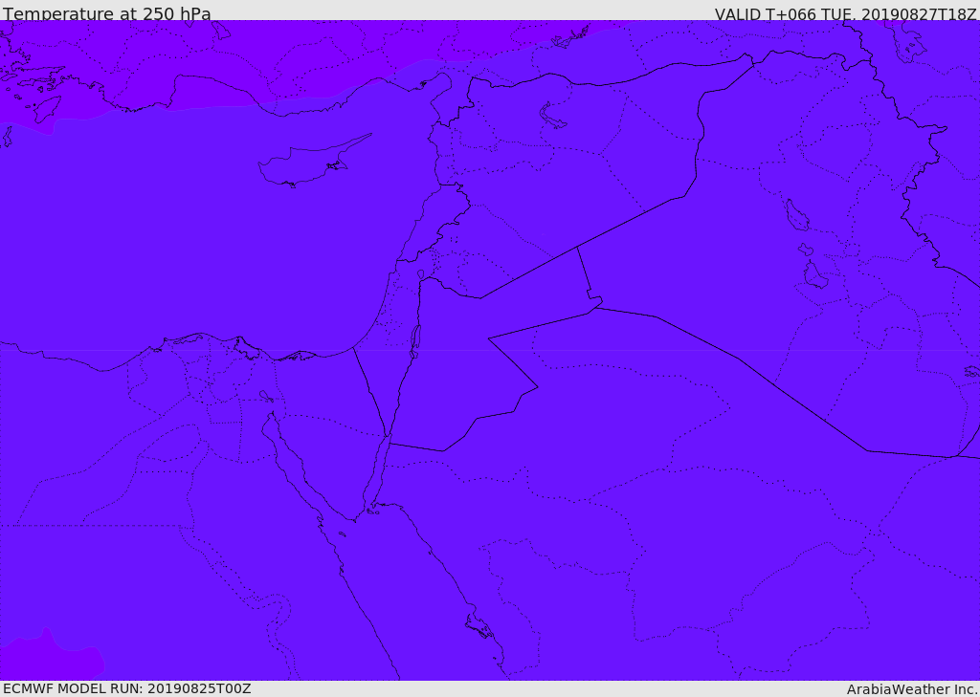Screen dimensions: 980x697
Task: Click the 'VALID T+066 TUE. 20190827T18Z' label
Action: coord(845,13)
